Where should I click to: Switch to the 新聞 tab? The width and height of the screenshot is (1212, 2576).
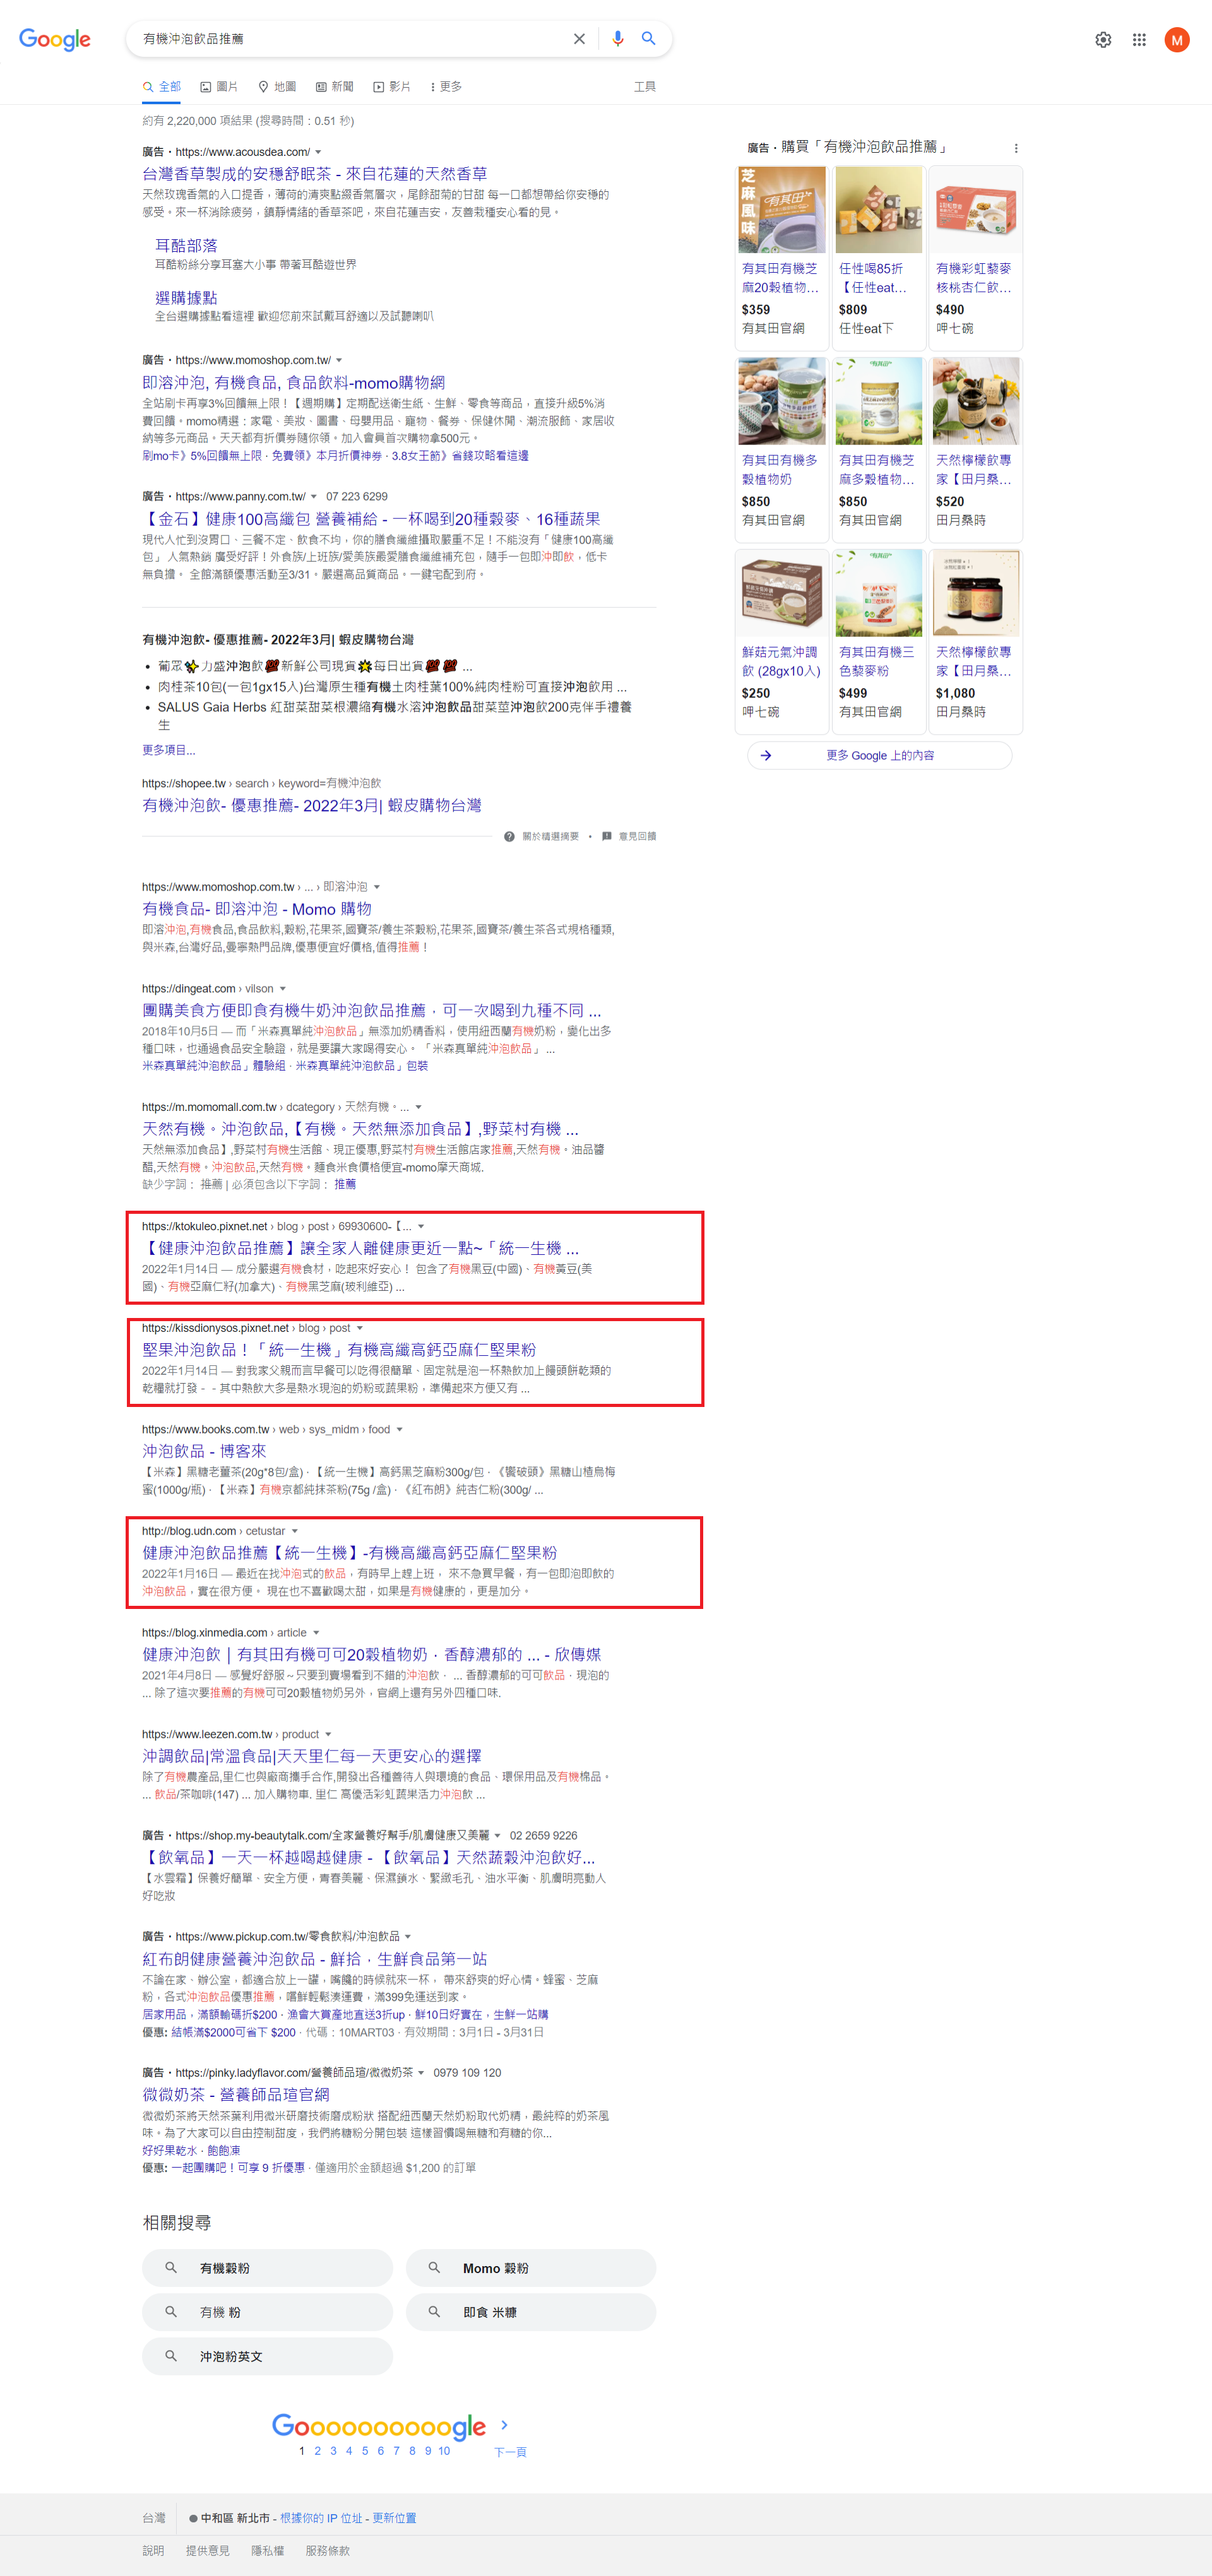pos(335,87)
